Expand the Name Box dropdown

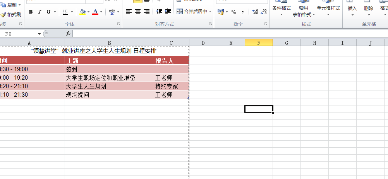(x=39, y=34)
